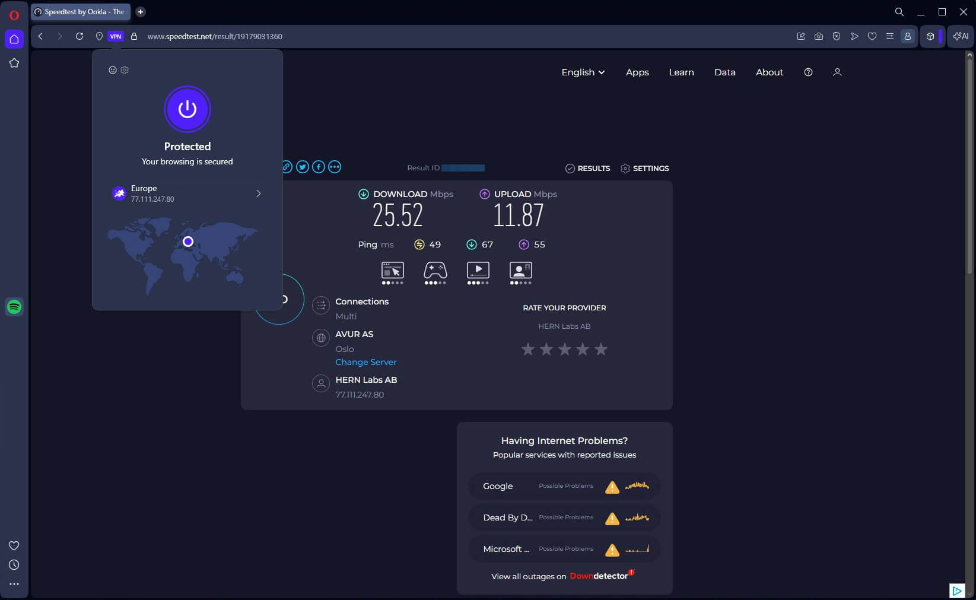This screenshot has height=600, width=976.
Task: Open the browser profile account icon
Action: point(908,36)
